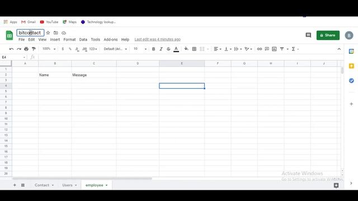Image resolution: width=358 pixels, height=201 pixels.
Task: Click the cloud save status icon
Action: coord(64,33)
